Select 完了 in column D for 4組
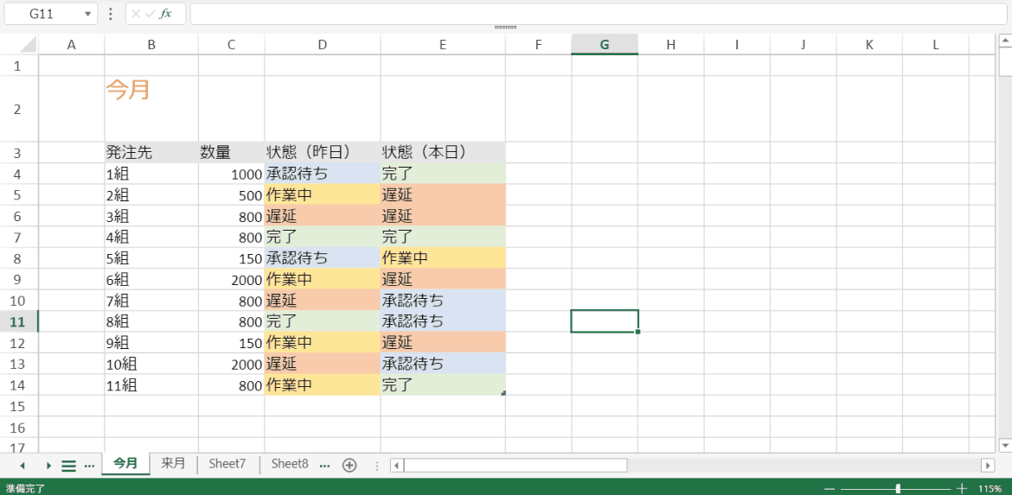Image resolution: width=1012 pixels, height=495 pixels. coord(322,238)
